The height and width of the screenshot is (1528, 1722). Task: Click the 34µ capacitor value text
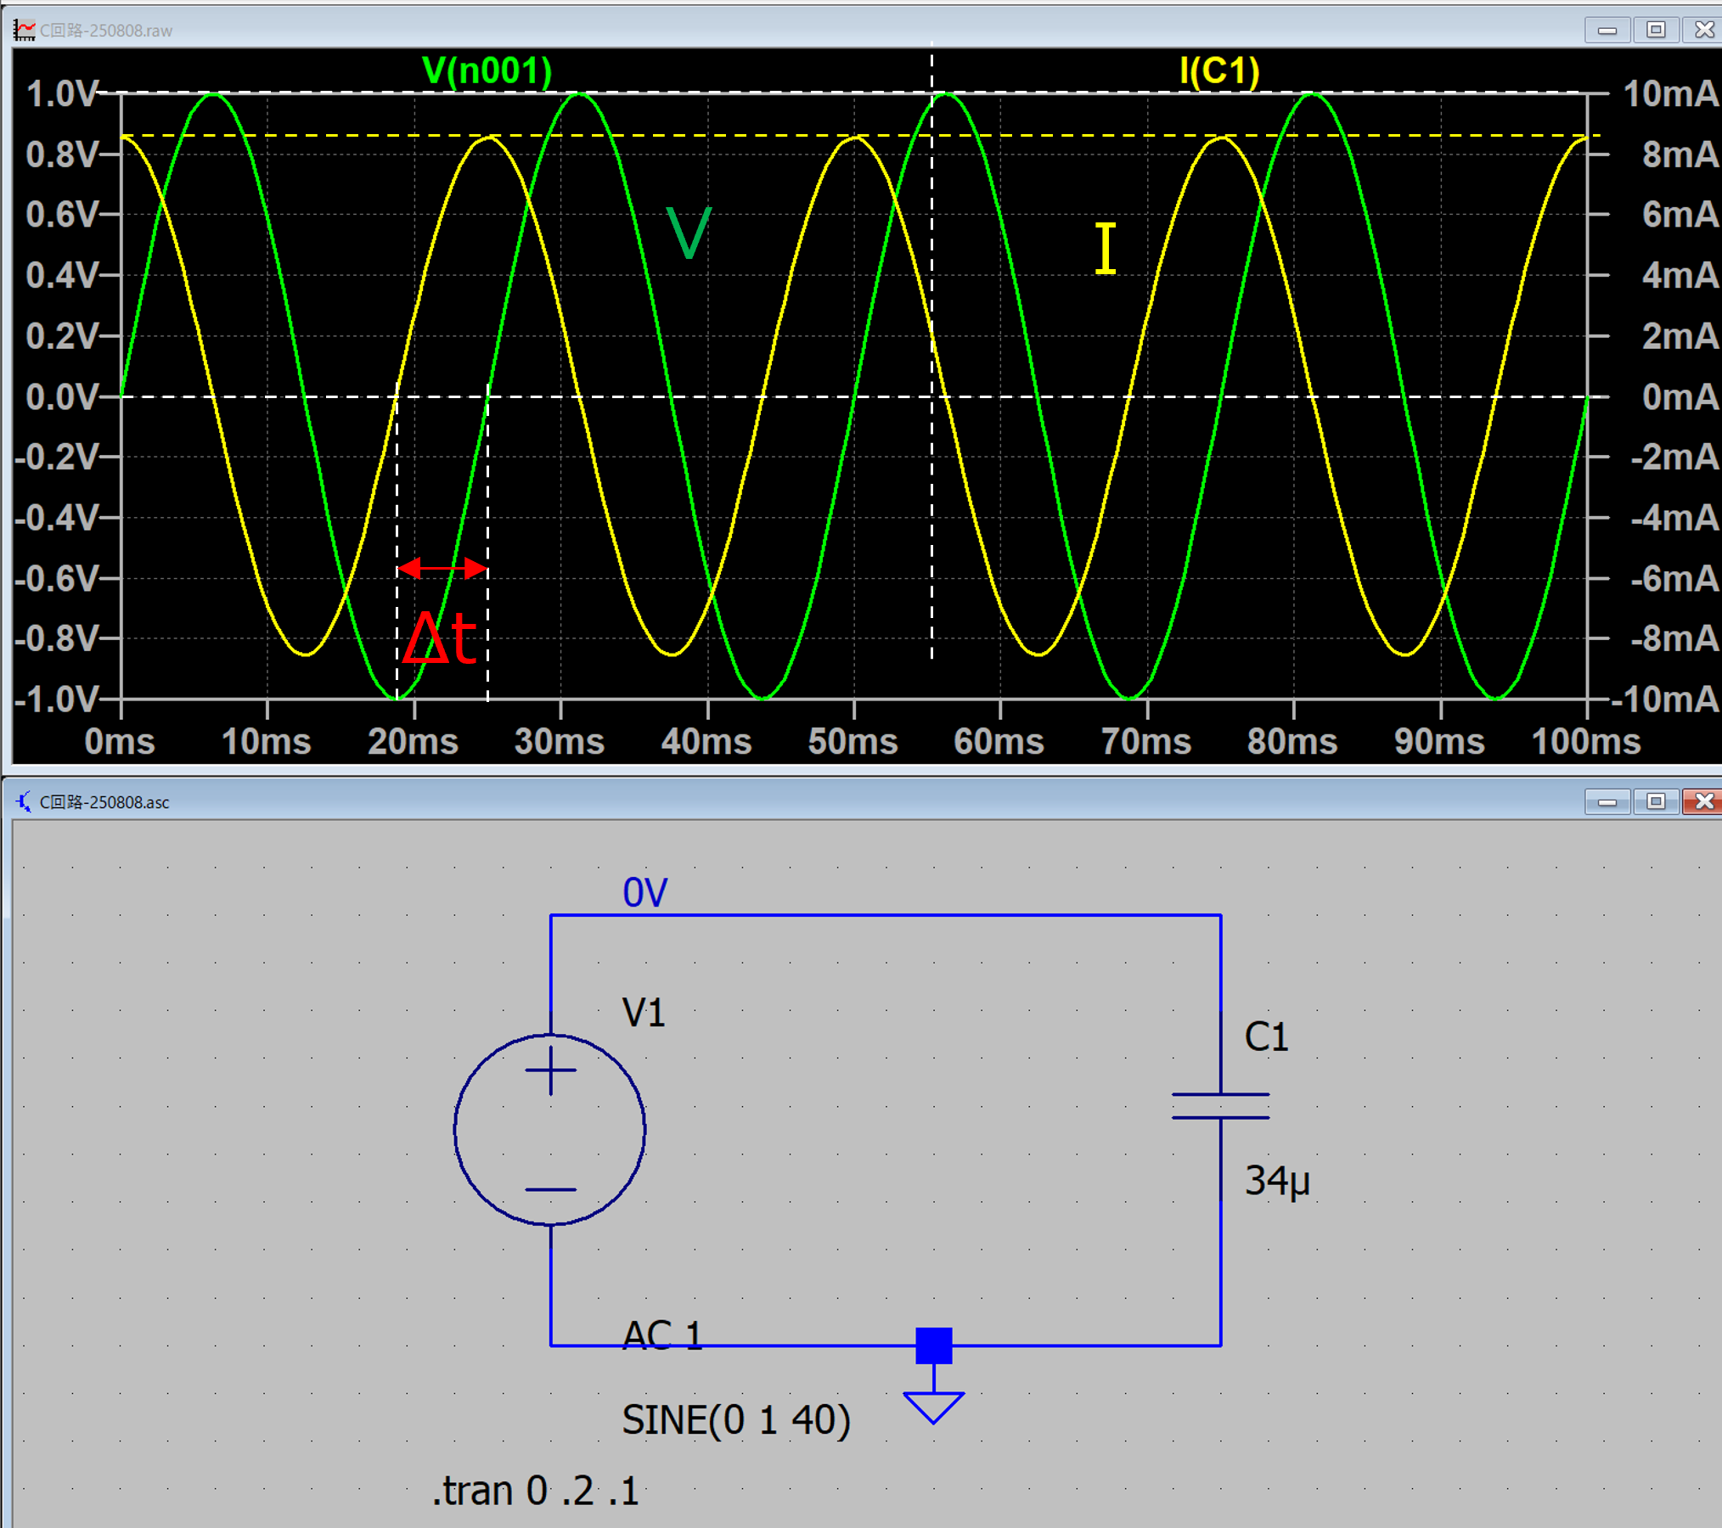1277,1180
